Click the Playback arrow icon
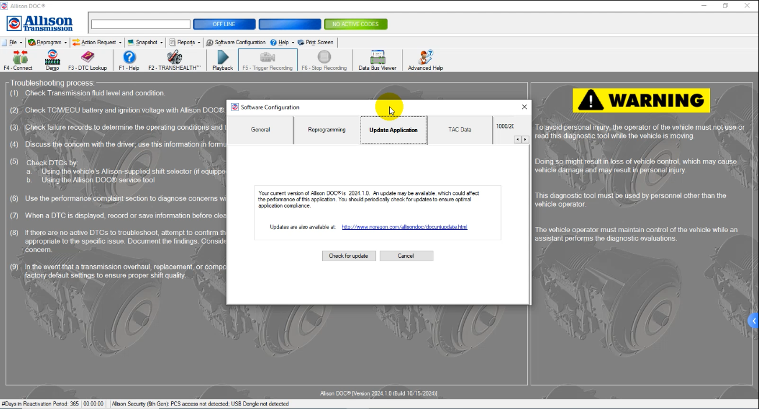 click(223, 61)
